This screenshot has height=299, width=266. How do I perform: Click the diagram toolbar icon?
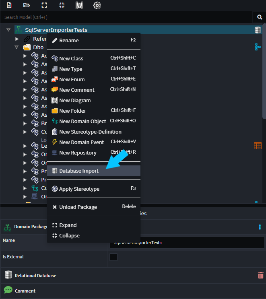tap(79, 5)
